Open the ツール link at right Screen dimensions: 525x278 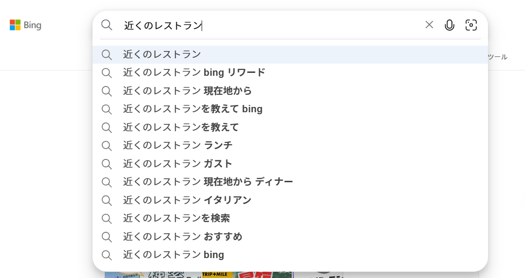point(497,57)
